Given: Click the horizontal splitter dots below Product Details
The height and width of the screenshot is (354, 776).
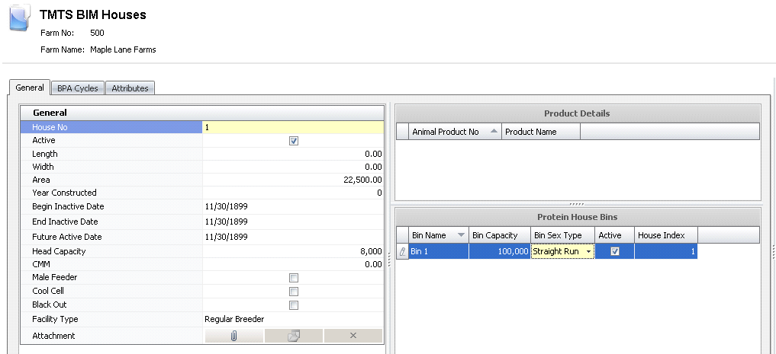Looking at the screenshot, I should [x=578, y=204].
